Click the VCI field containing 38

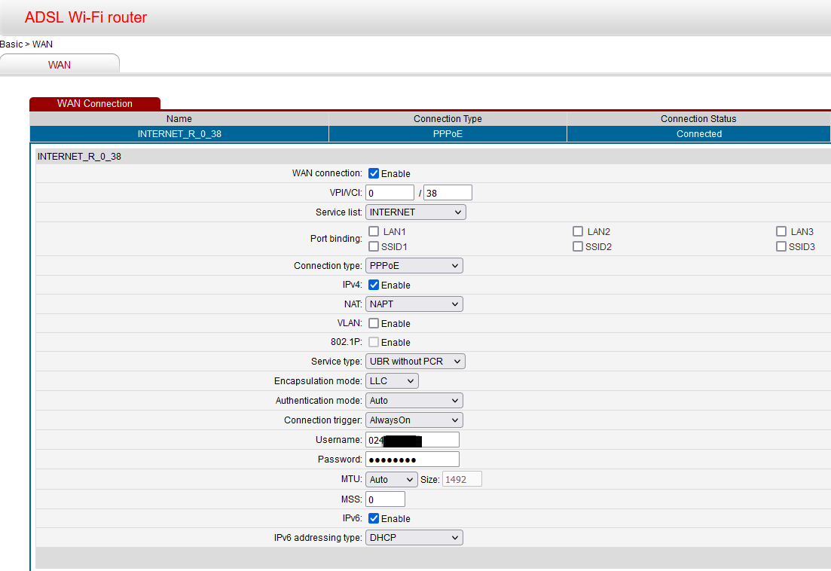(x=448, y=193)
